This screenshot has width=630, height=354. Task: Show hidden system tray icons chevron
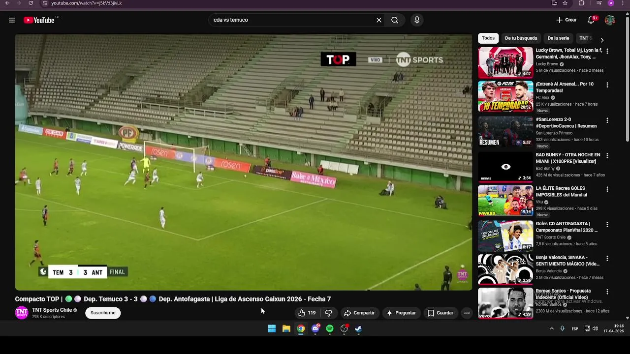click(x=552, y=328)
